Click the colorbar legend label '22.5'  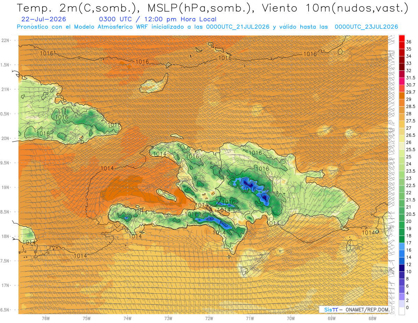pos(411,185)
